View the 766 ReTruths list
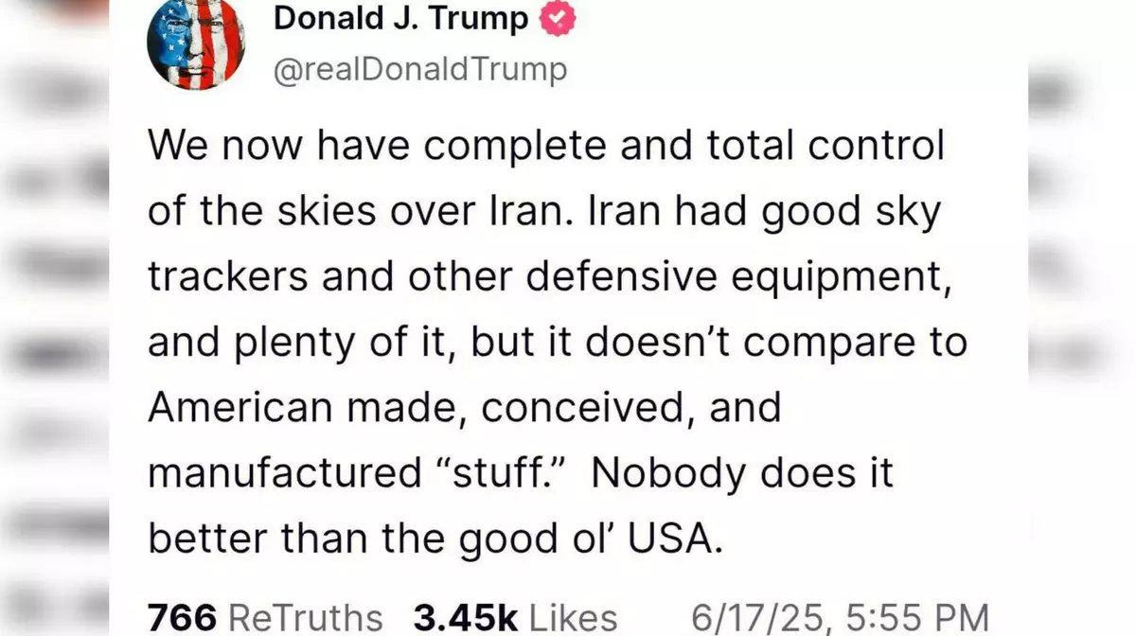1136x636 pixels. pos(265,618)
